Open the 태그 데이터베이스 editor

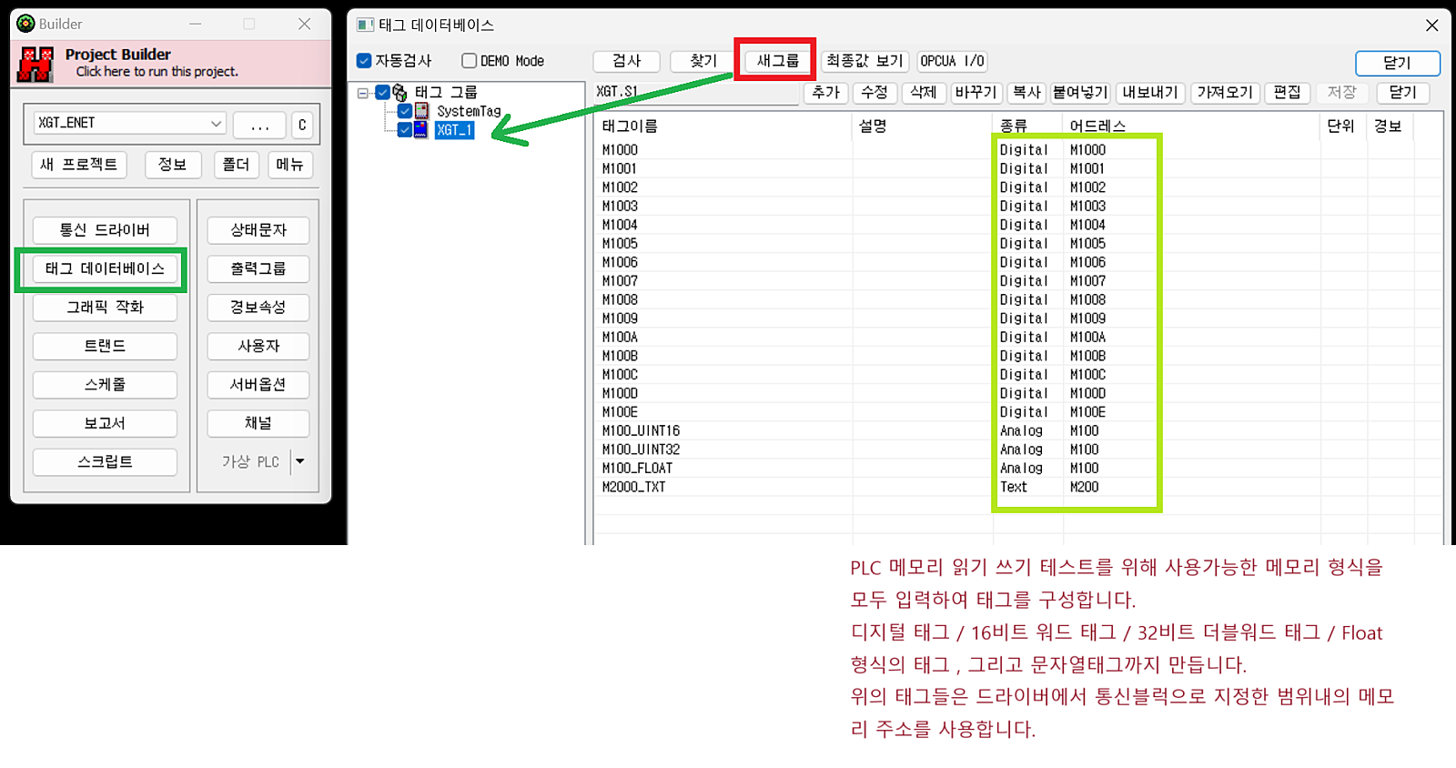[105, 269]
